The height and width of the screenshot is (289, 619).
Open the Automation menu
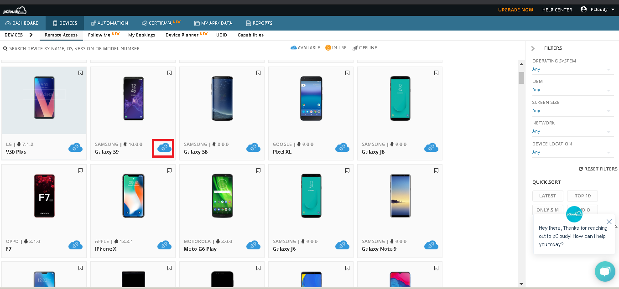109,23
